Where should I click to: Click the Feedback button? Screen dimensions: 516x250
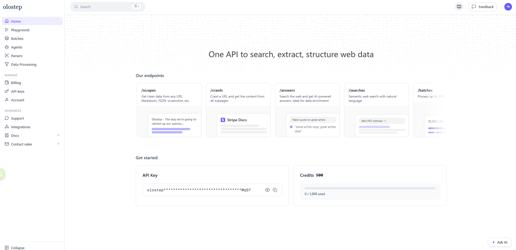(x=483, y=6)
